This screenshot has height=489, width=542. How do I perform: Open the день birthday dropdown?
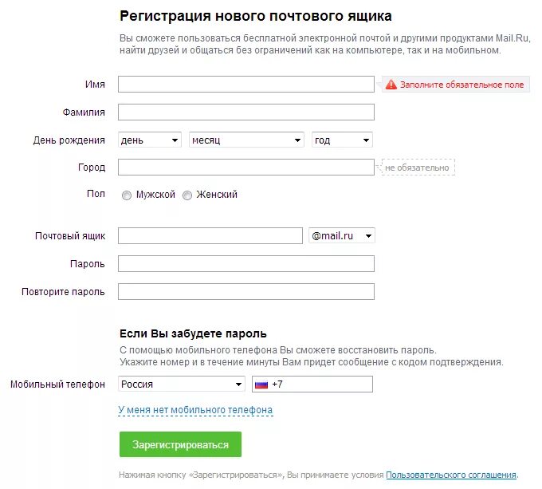(x=150, y=140)
